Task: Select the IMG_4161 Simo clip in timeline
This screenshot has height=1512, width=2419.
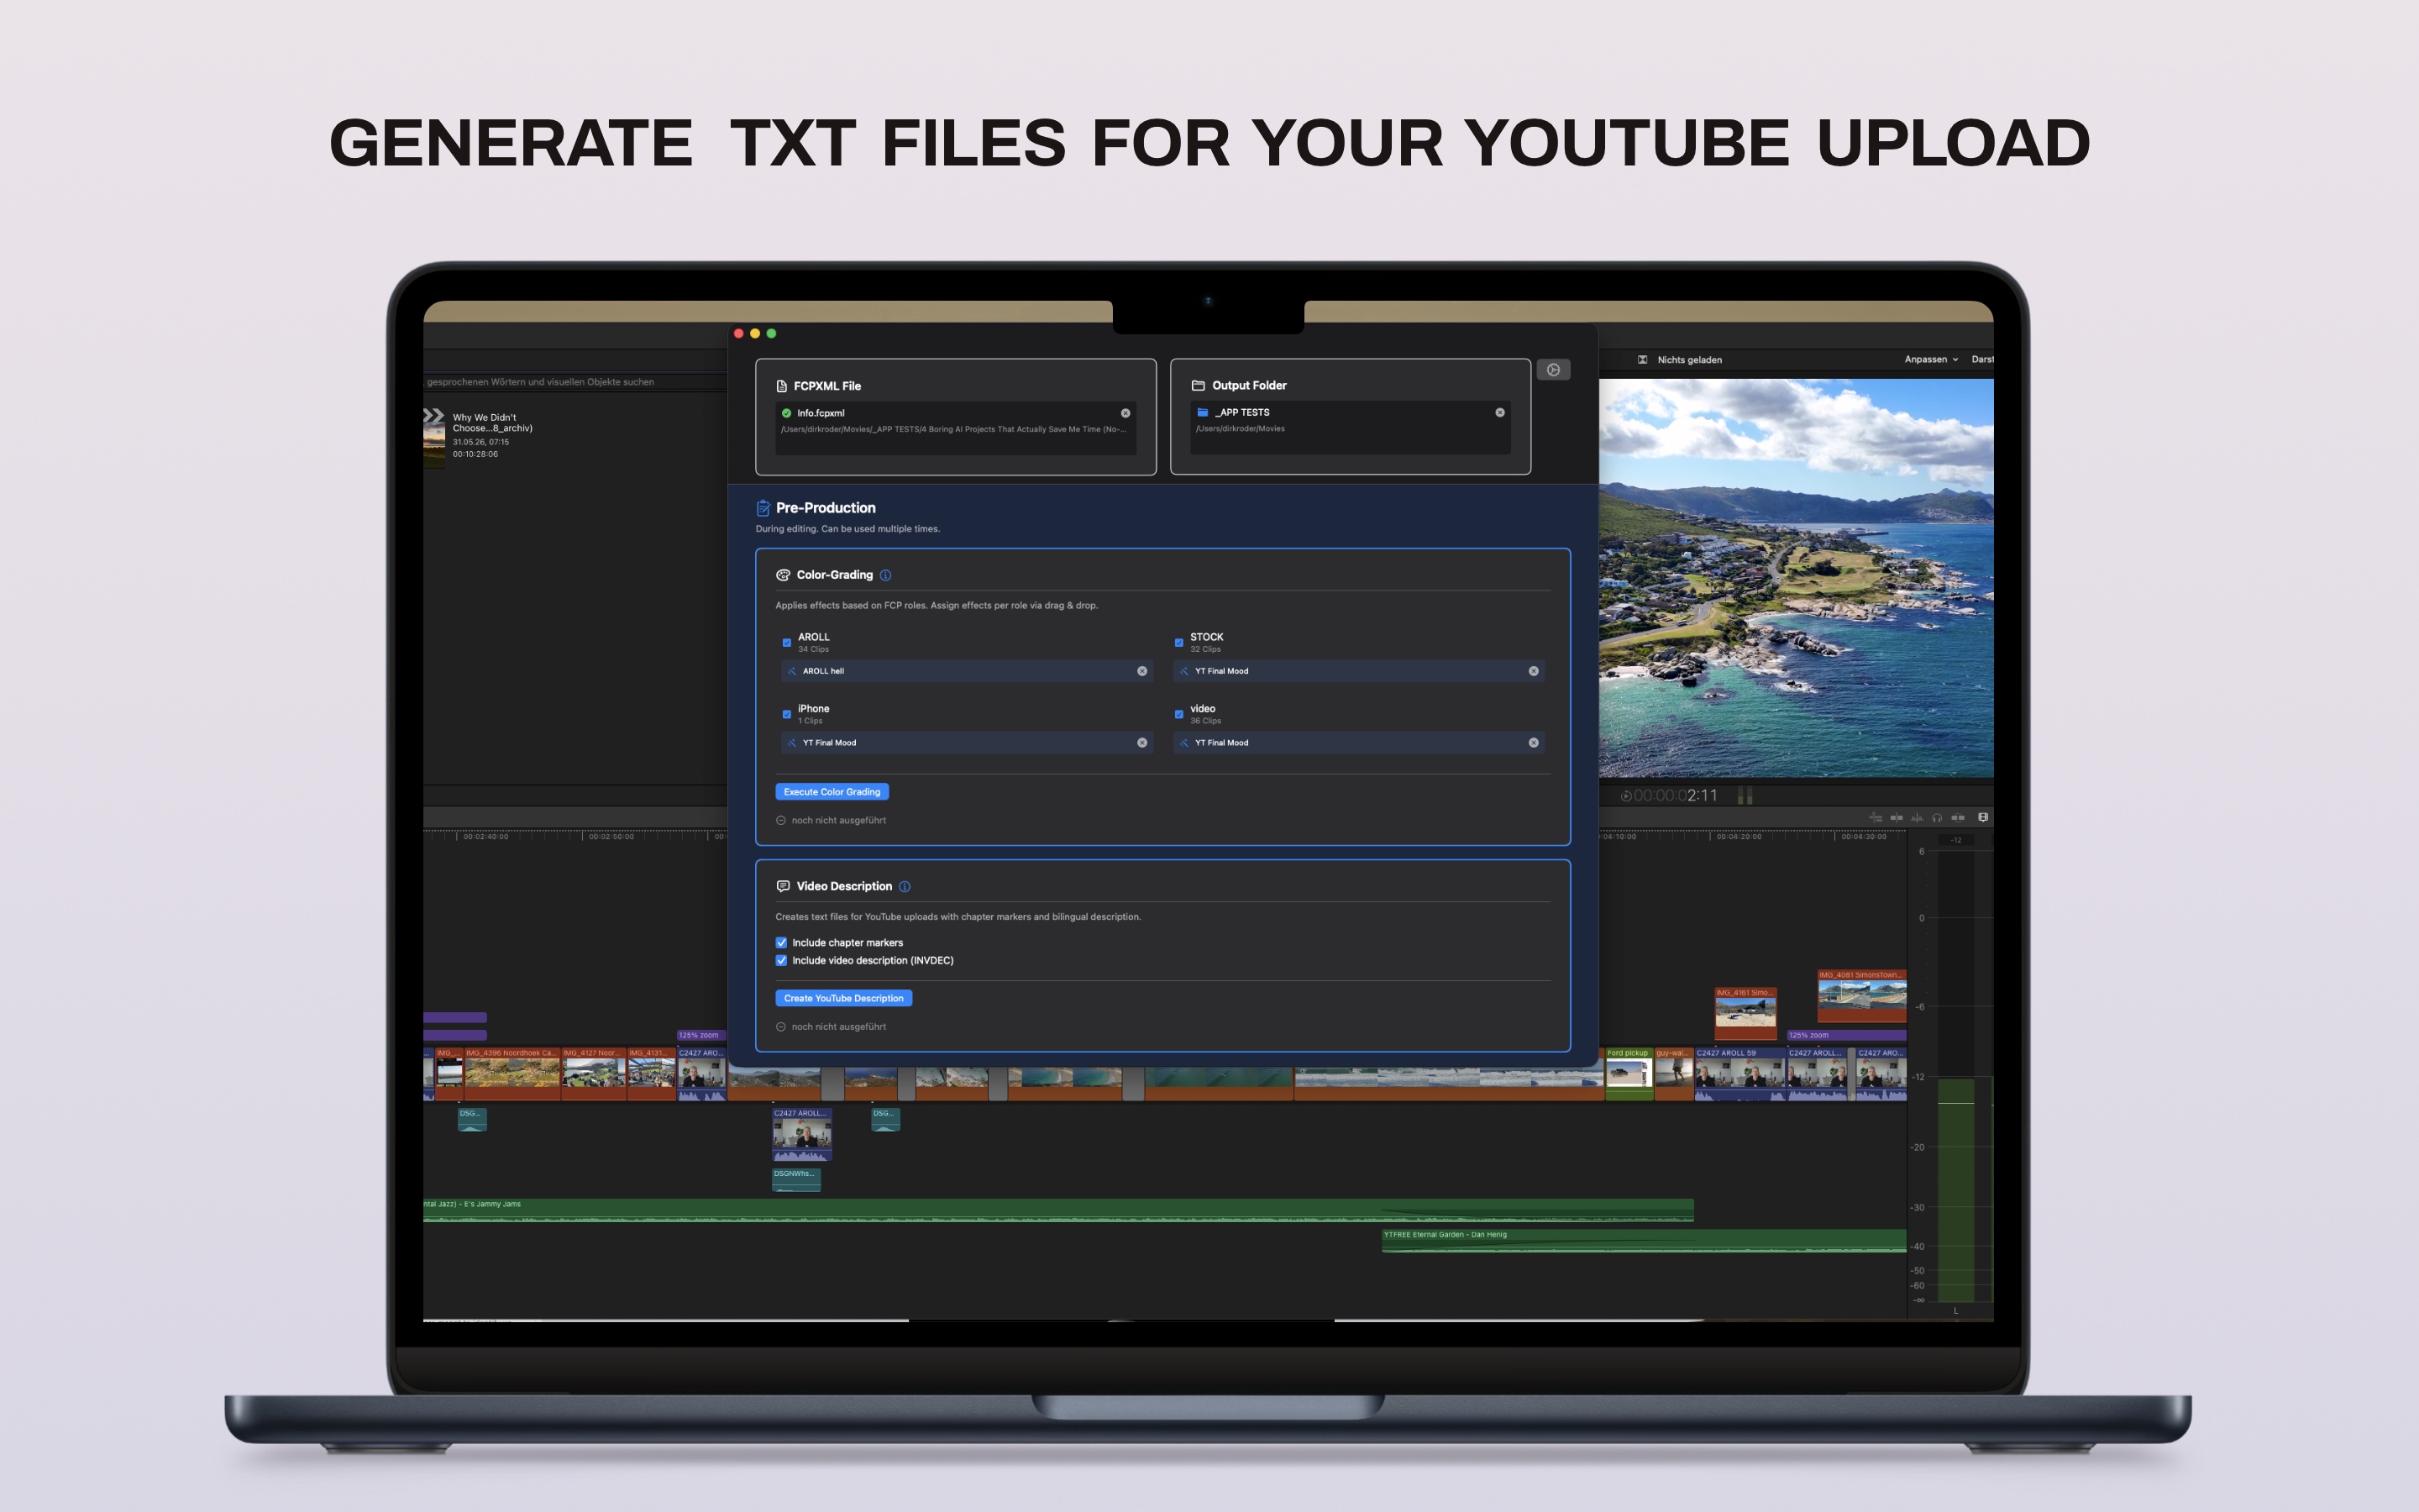Action: tap(1745, 1013)
